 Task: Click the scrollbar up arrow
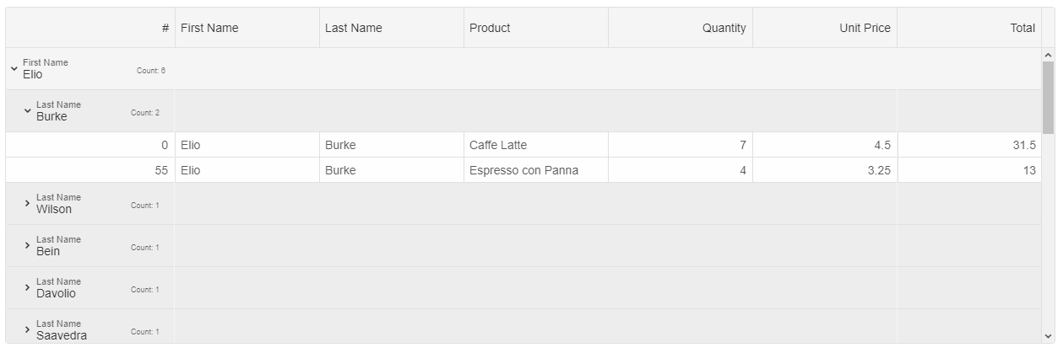pyautogui.click(x=1049, y=55)
